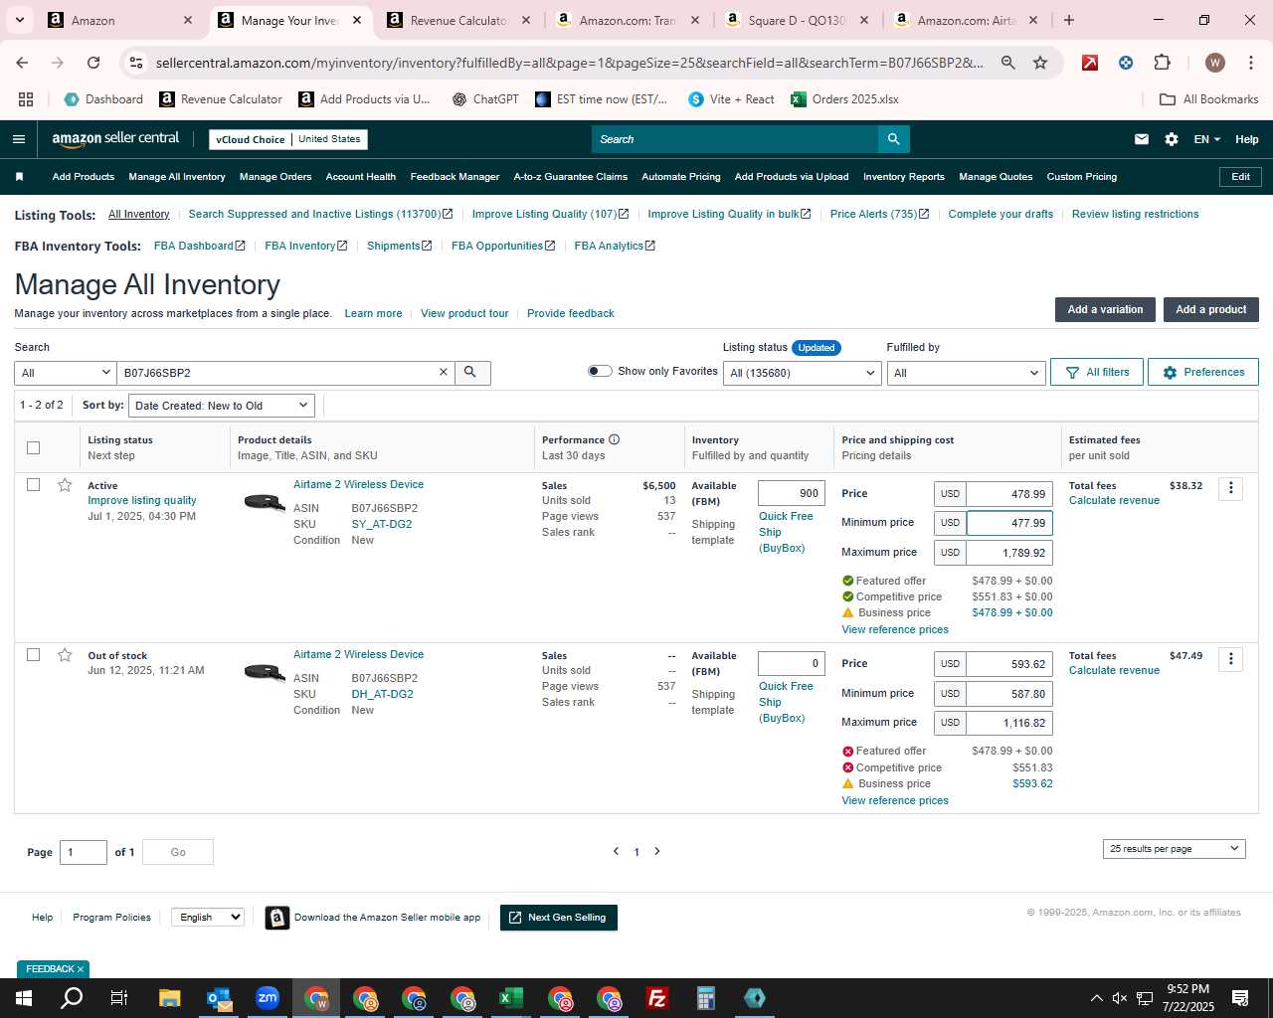Image resolution: width=1273 pixels, height=1018 pixels.
Task: Click the 900 quantity field
Action: [792, 493]
